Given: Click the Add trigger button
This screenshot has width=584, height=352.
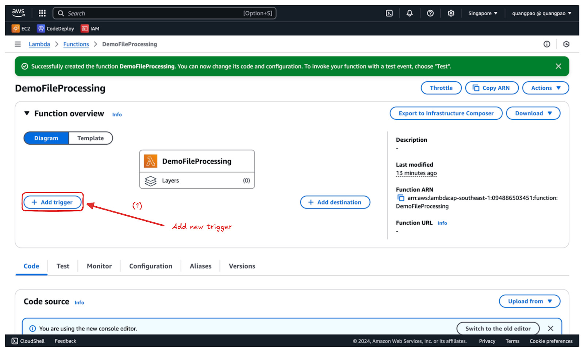Looking at the screenshot, I should pos(53,202).
